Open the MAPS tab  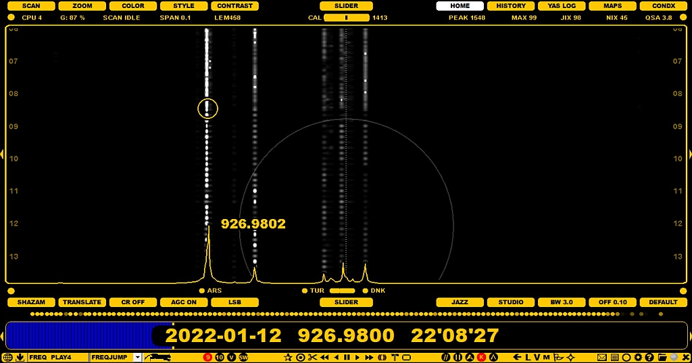click(612, 6)
